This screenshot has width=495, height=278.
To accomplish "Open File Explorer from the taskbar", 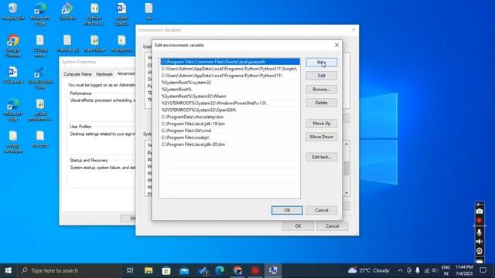I will 148,270.
